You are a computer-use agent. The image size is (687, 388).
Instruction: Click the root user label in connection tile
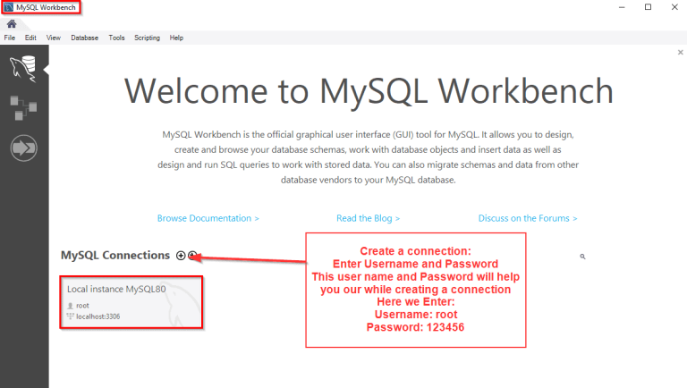[x=82, y=305]
